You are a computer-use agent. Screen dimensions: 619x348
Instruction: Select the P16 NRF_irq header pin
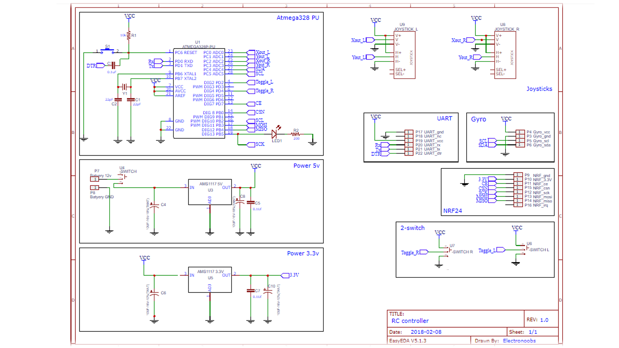click(518, 205)
